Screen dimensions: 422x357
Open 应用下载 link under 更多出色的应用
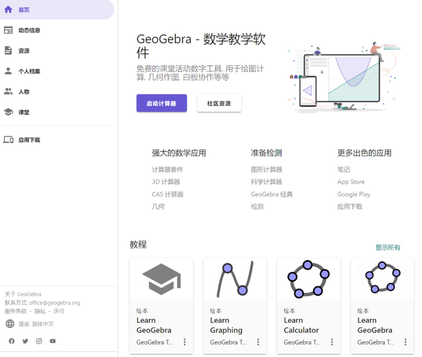[x=350, y=206]
